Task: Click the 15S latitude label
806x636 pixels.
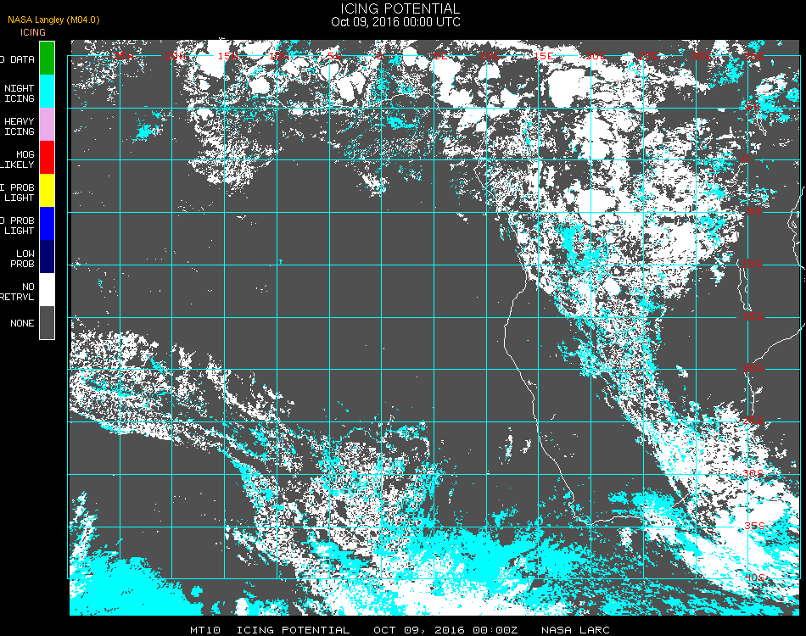Action: [753, 316]
